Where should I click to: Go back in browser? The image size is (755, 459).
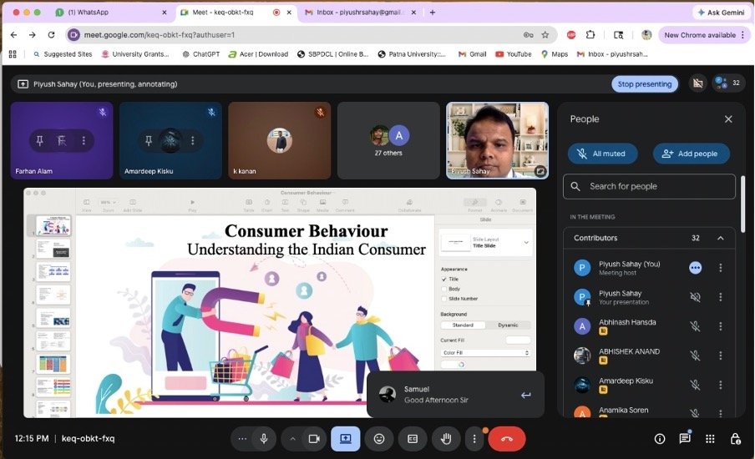13,35
